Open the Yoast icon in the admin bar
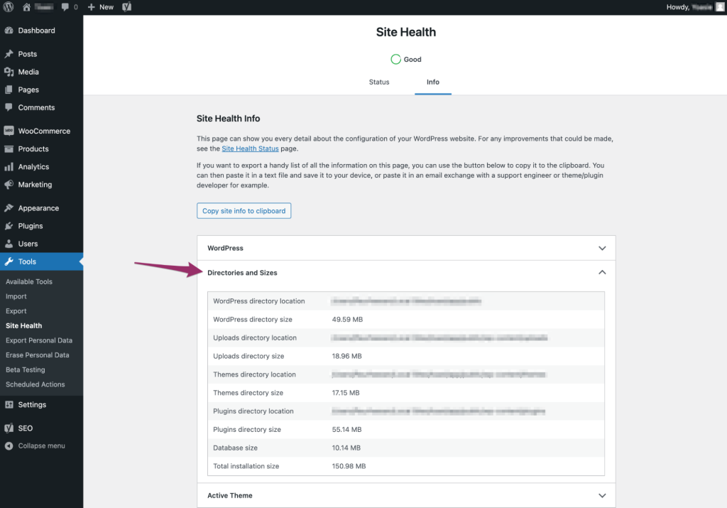 coord(126,7)
